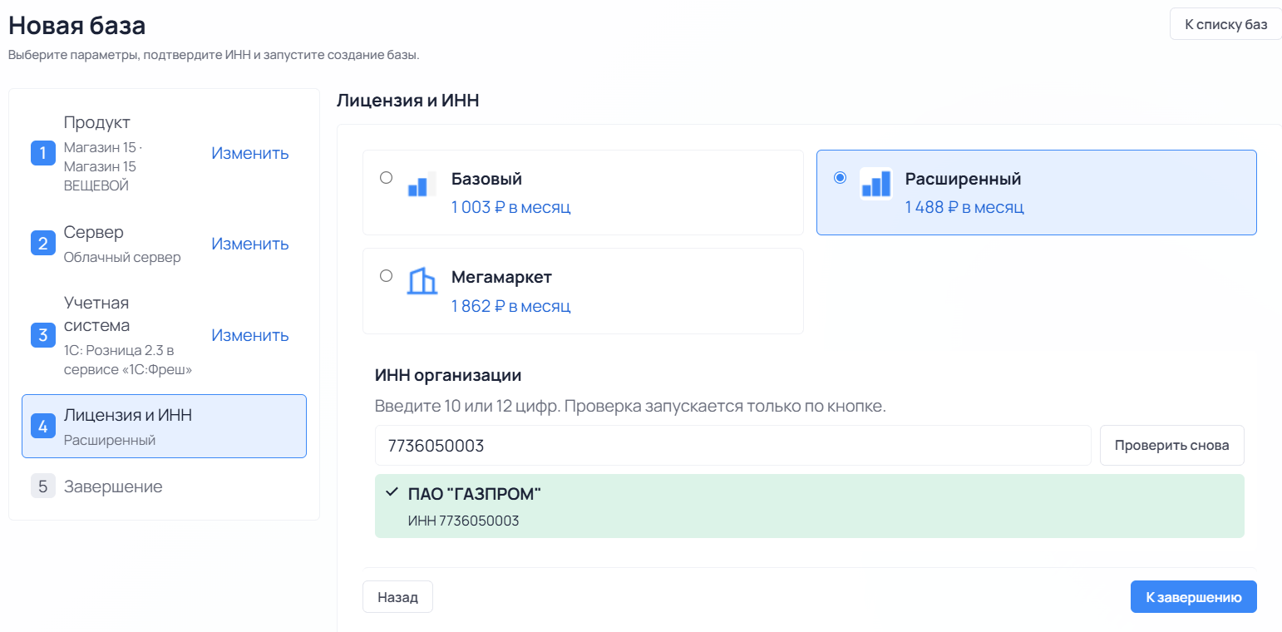Click step number 3 badge for Учетная система
This screenshot has height=632, width=1282.
43,335
